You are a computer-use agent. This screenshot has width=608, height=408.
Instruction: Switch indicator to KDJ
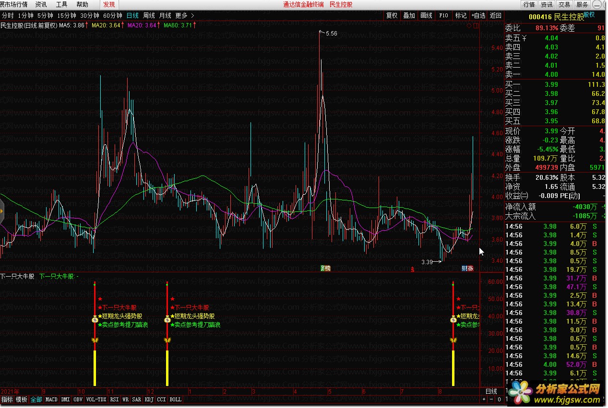[x=149, y=399]
